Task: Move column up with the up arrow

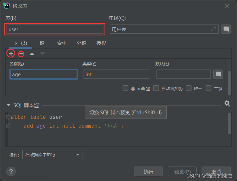Action: tap(32, 54)
